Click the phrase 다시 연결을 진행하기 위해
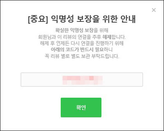The height and width of the screenshot is (131, 164). (97, 43)
